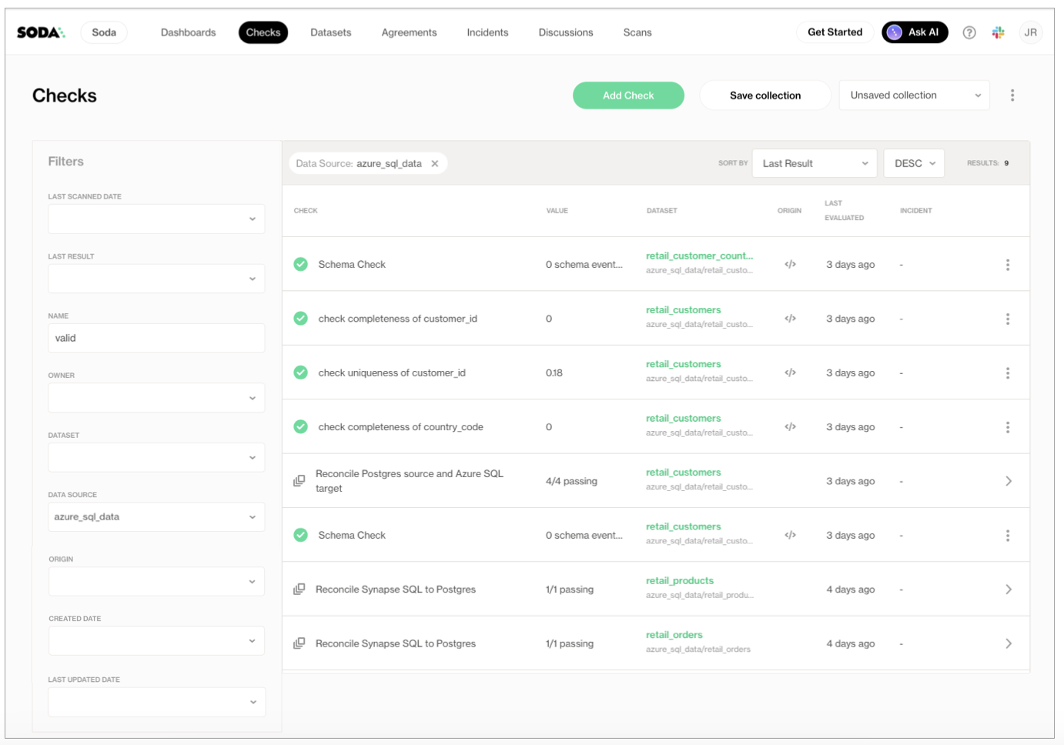Open page options kebab next to Unsaved collection

pos(1012,95)
